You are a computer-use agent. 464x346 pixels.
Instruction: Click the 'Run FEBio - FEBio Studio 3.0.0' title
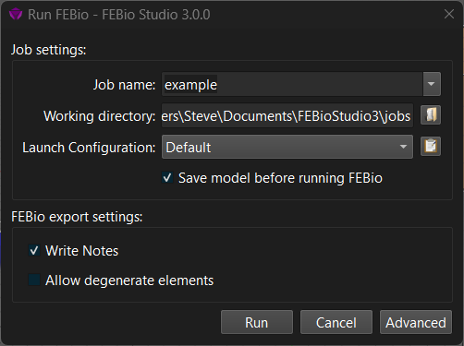point(119,15)
